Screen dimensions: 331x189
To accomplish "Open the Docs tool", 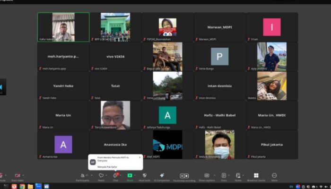I will [x=224, y=176].
